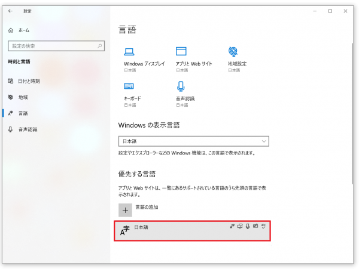The height and width of the screenshot is (269, 359).
Task: Click the 地域 globe icon in the sidebar
Action: point(11,97)
